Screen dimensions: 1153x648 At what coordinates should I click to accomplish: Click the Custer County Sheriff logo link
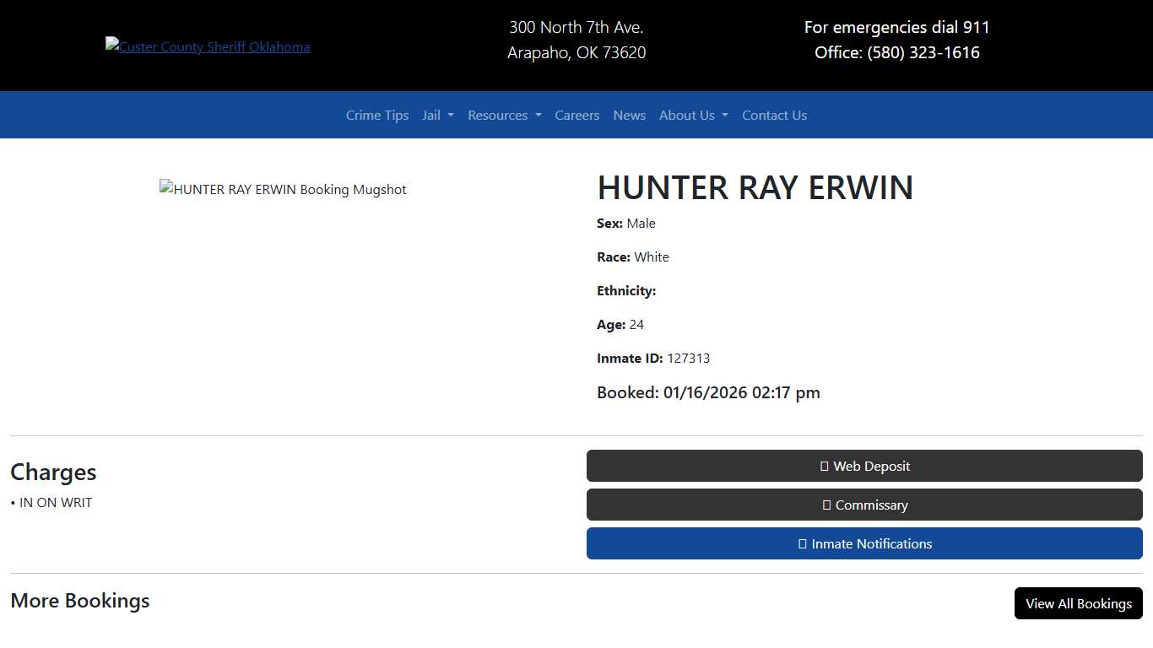[x=208, y=46]
